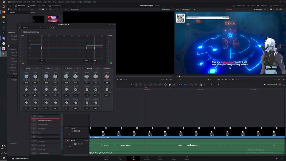Open the search filter dropdown arrow
Image resolution: width=286 pixels, height=161 pixels.
53,9
